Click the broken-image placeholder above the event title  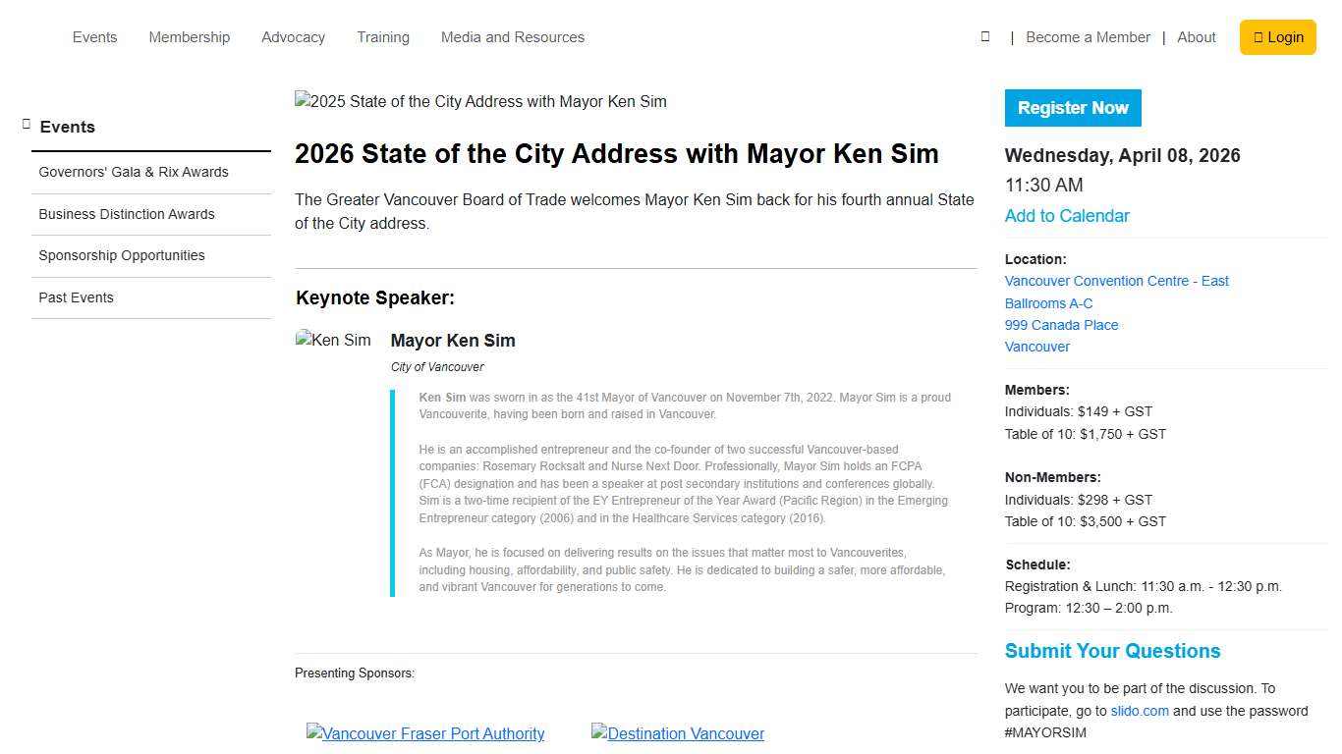click(480, 101)
